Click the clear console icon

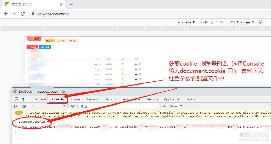[24, 106]
